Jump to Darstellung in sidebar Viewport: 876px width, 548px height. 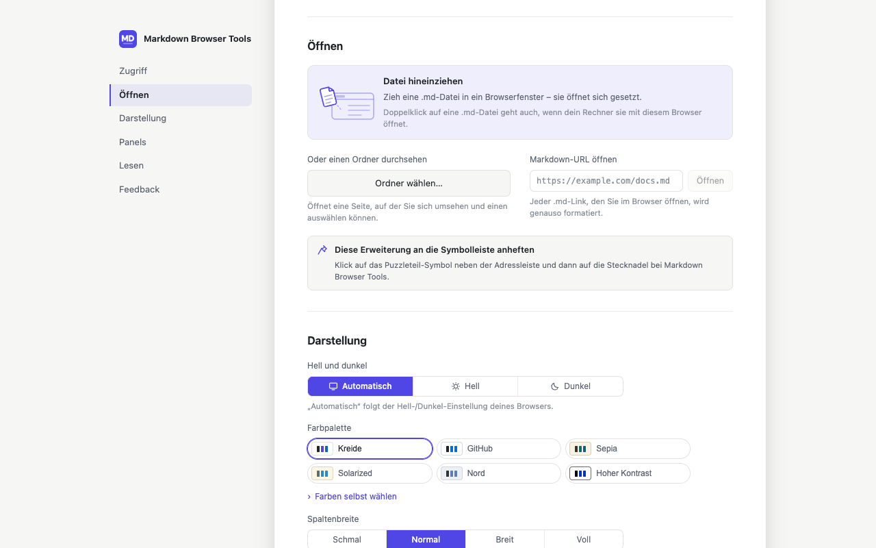pyautogui.click(x=181, y=119)
